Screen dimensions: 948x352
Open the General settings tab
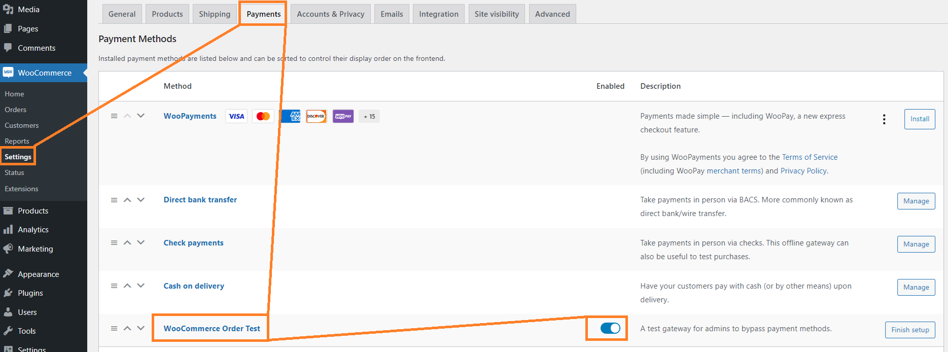point(122,14)
